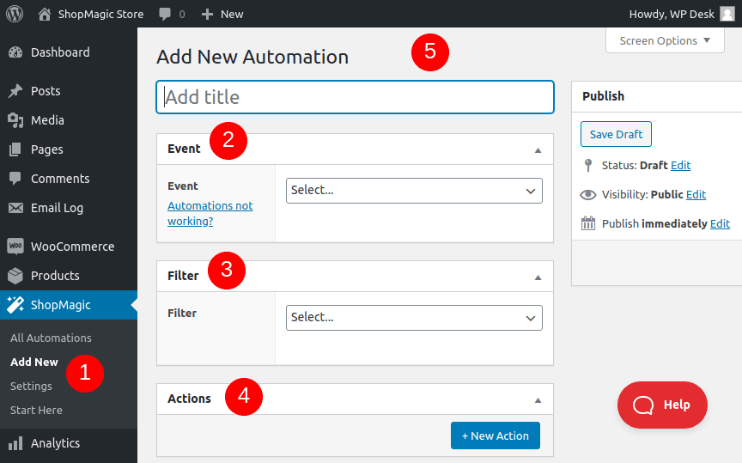
Task: Click the Save Draft button
Action: click(616, 135)
